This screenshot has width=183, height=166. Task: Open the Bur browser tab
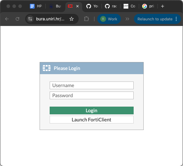click(x=55, y=6)
